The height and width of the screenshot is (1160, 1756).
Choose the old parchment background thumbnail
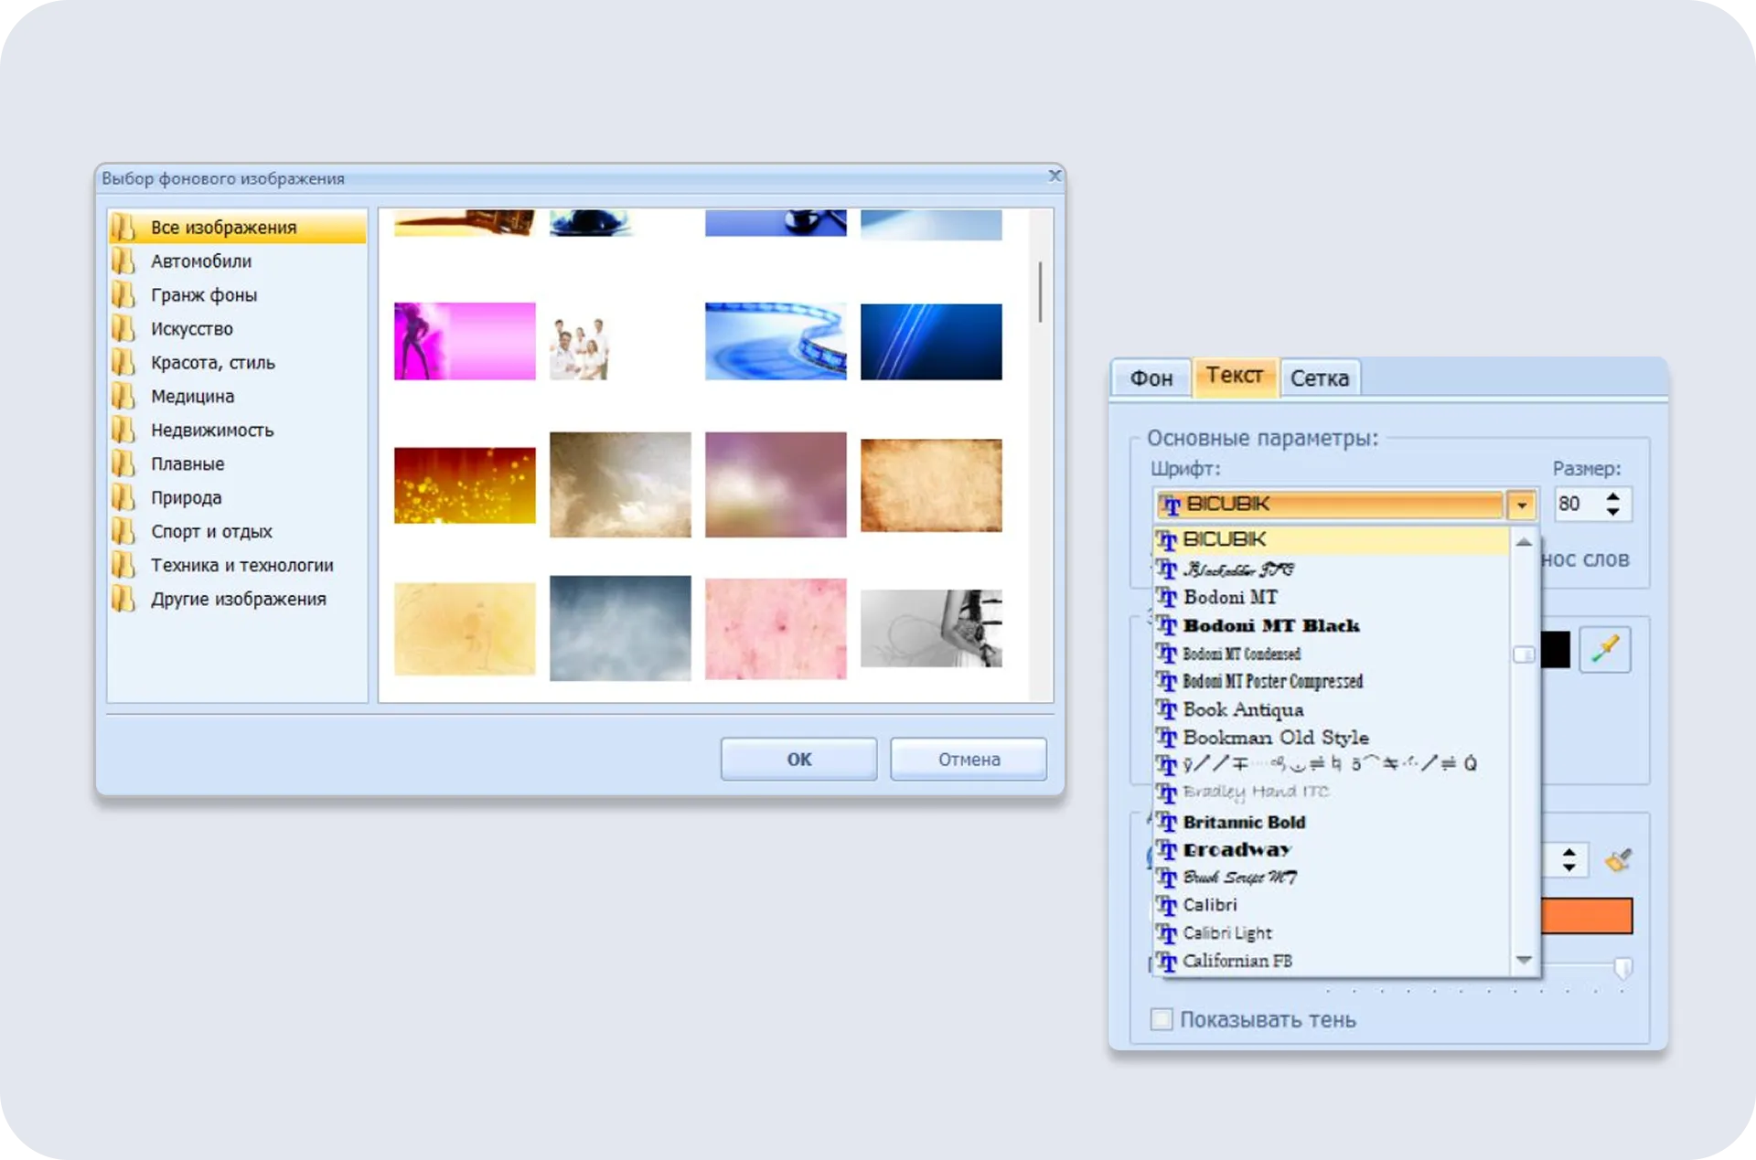[x=931, y=485]
